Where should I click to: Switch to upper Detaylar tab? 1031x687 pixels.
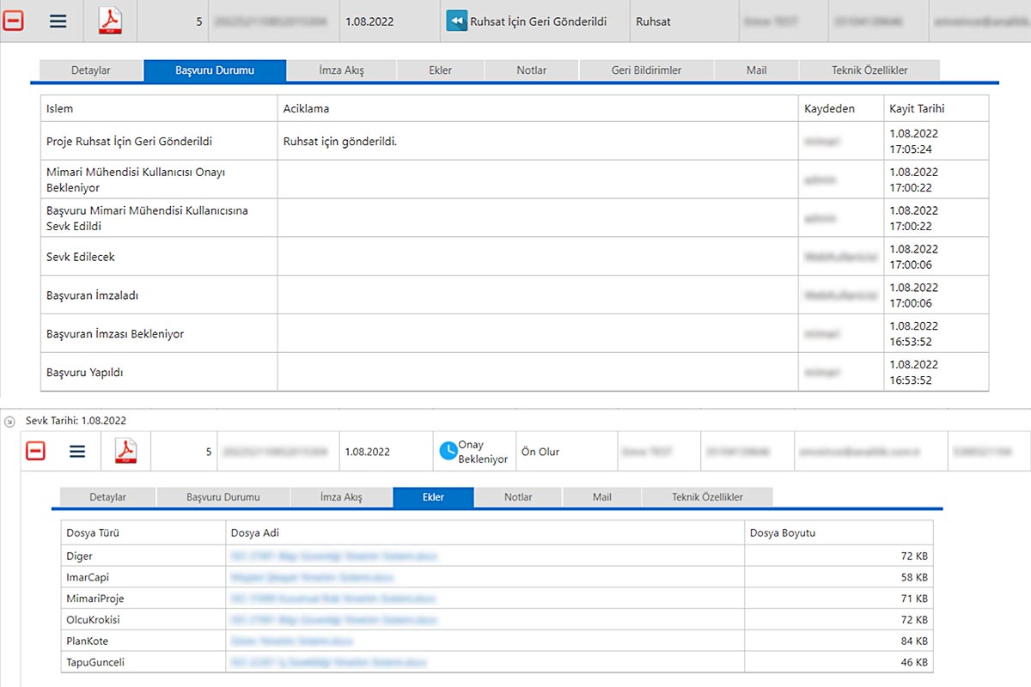coord(90,70)
